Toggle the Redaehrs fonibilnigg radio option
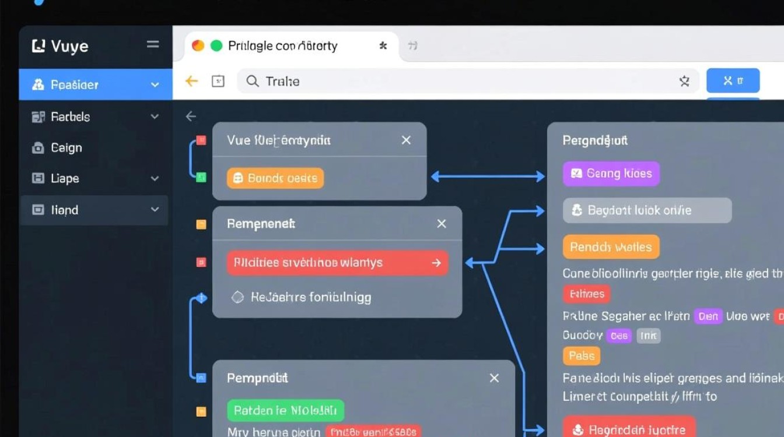784x437 pixels. tap(237, 297)
